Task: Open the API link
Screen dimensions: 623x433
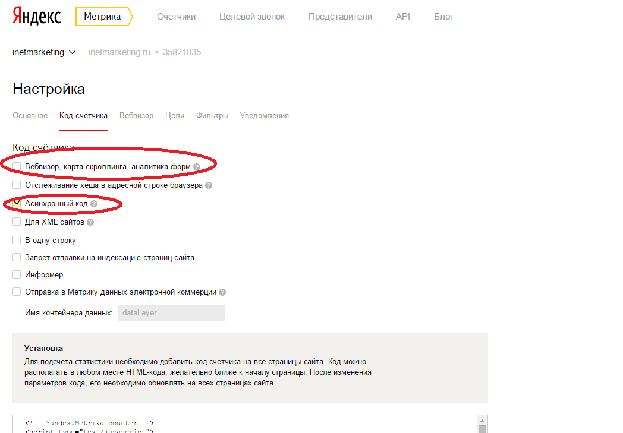Action: click(403, 17)
